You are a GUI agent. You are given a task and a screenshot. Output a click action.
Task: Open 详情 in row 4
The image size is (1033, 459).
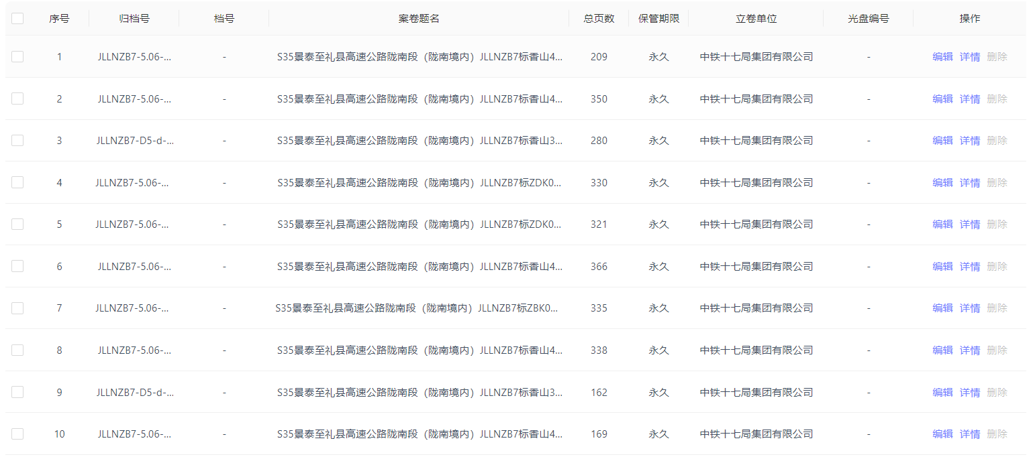click(x=970, y=183)
